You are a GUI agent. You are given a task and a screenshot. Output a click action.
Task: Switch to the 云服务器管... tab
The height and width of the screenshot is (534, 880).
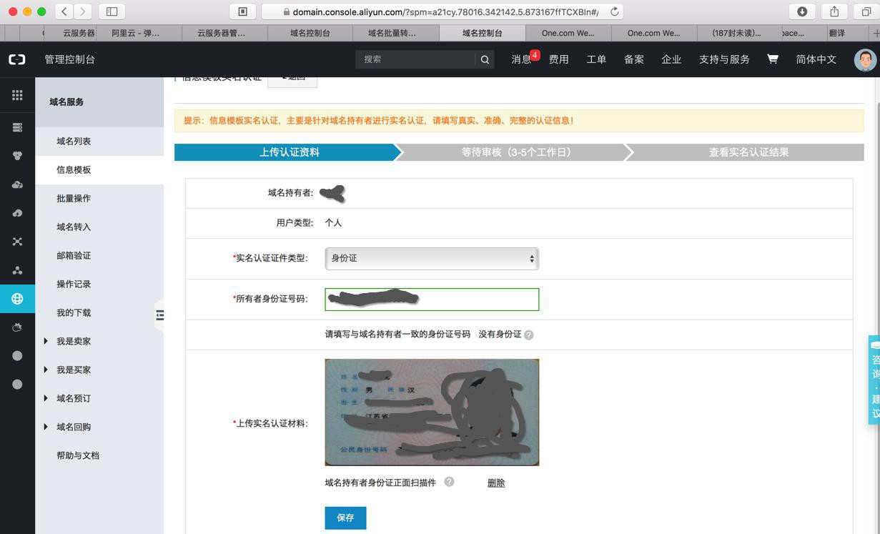pyautogui.click(x=221, y=33)
